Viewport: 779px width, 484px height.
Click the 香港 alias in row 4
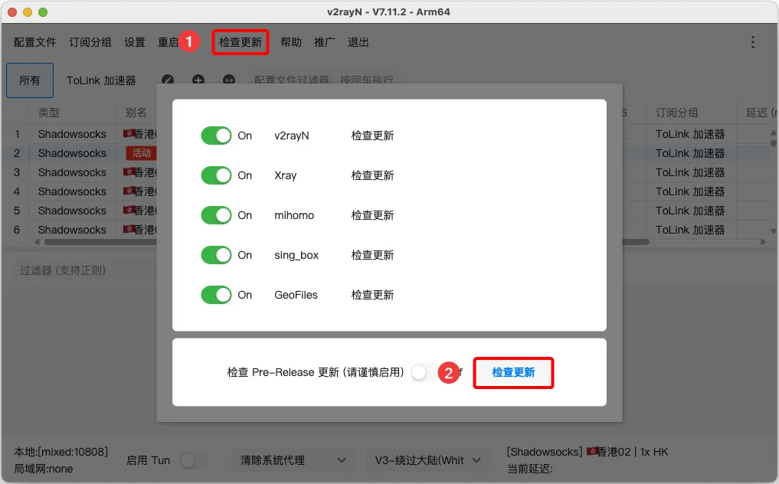pyautogui.click(x=140, y=191)
